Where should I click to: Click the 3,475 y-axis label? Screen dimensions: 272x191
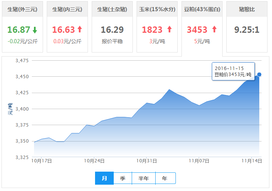coord(22,61)
